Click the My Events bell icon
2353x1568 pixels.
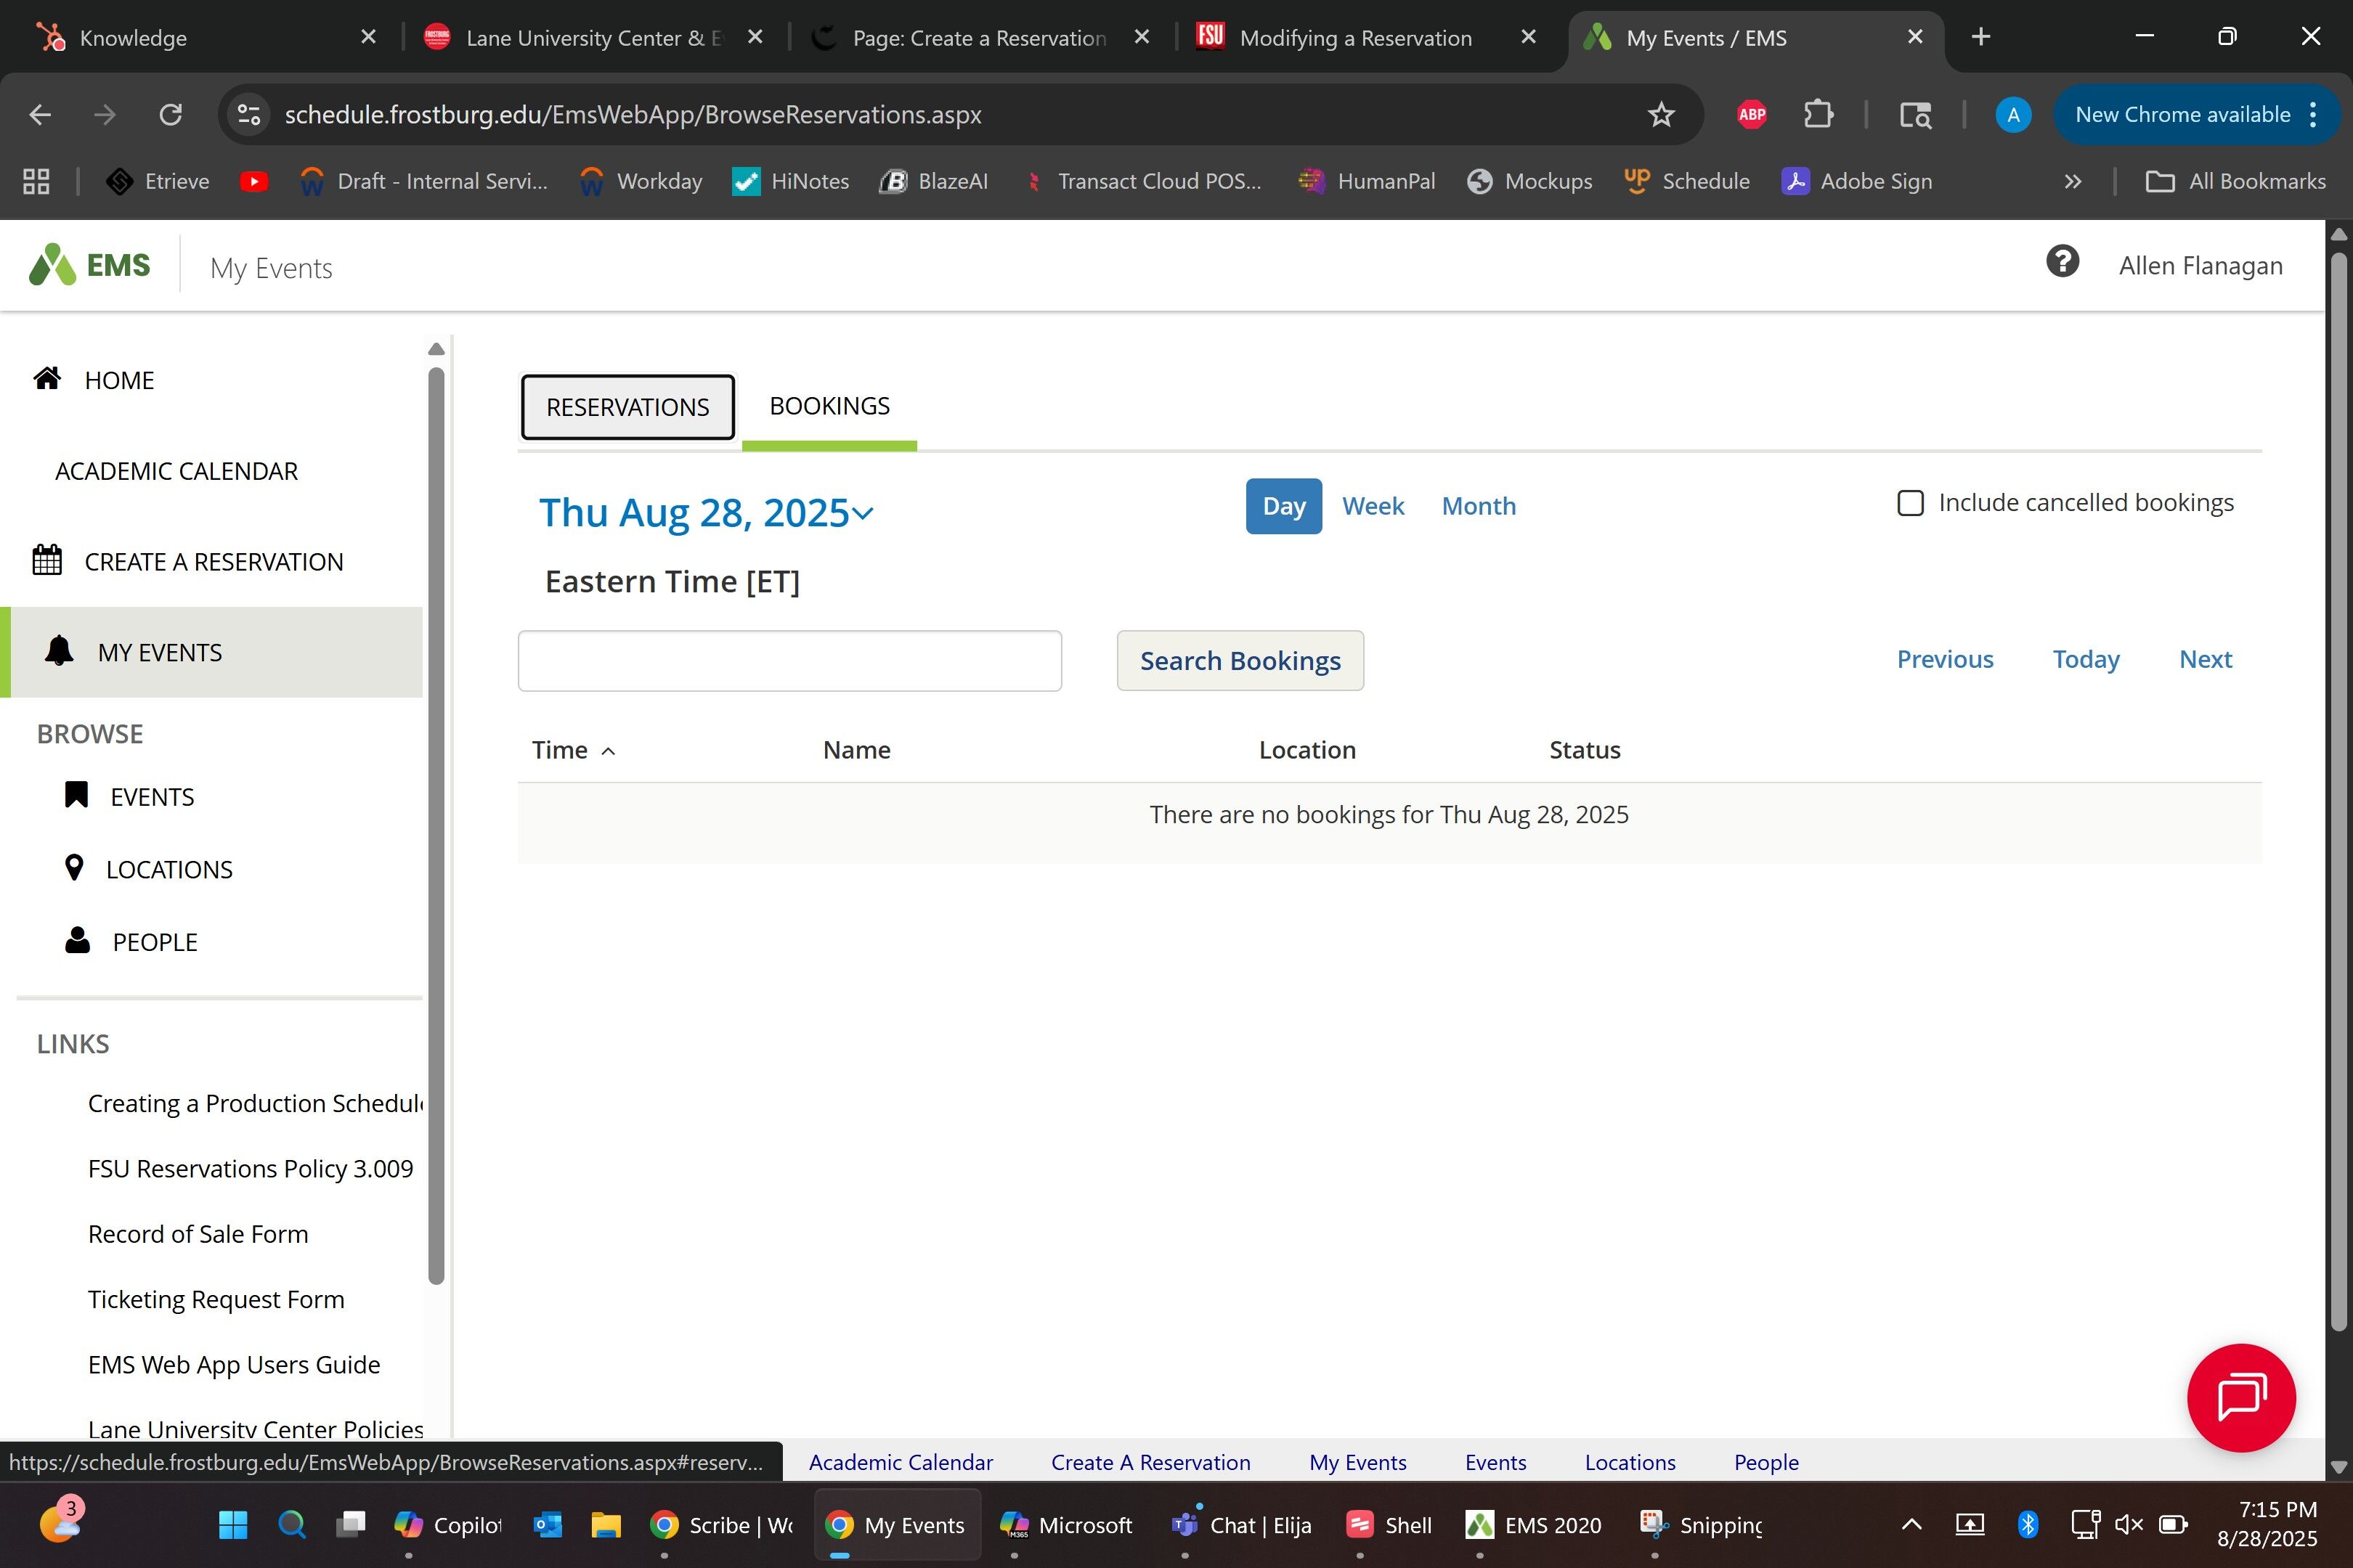point(59,651)
